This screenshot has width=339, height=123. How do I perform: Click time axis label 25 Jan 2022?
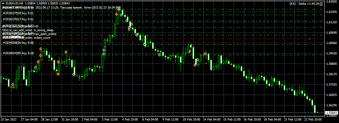click(9, 119)
